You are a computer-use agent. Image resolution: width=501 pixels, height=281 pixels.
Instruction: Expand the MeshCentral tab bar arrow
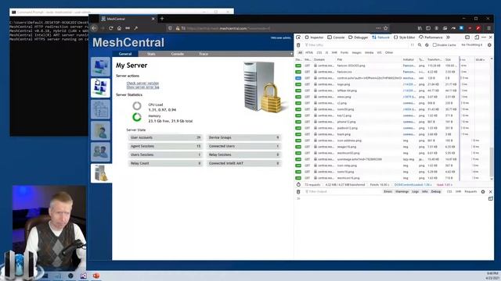[x=291, y=54]
